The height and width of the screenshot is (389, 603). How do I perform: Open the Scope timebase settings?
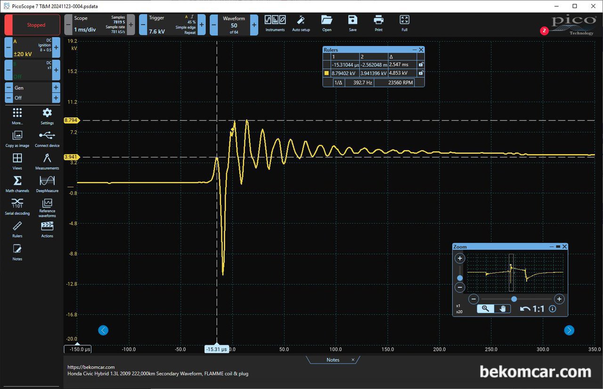[99, 25]
